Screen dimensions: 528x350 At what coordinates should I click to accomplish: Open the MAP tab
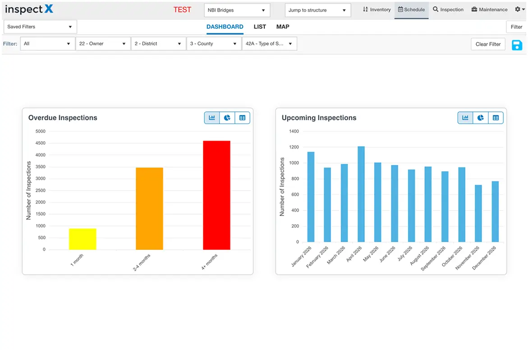click(x=283, y=27)
